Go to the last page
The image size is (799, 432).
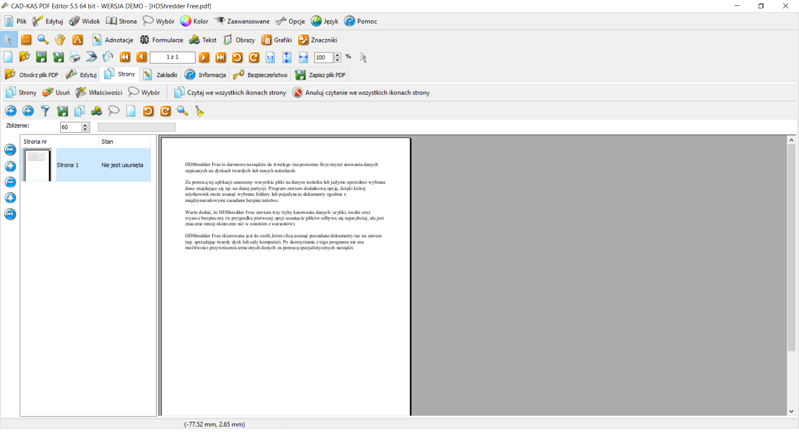[221, 57]
